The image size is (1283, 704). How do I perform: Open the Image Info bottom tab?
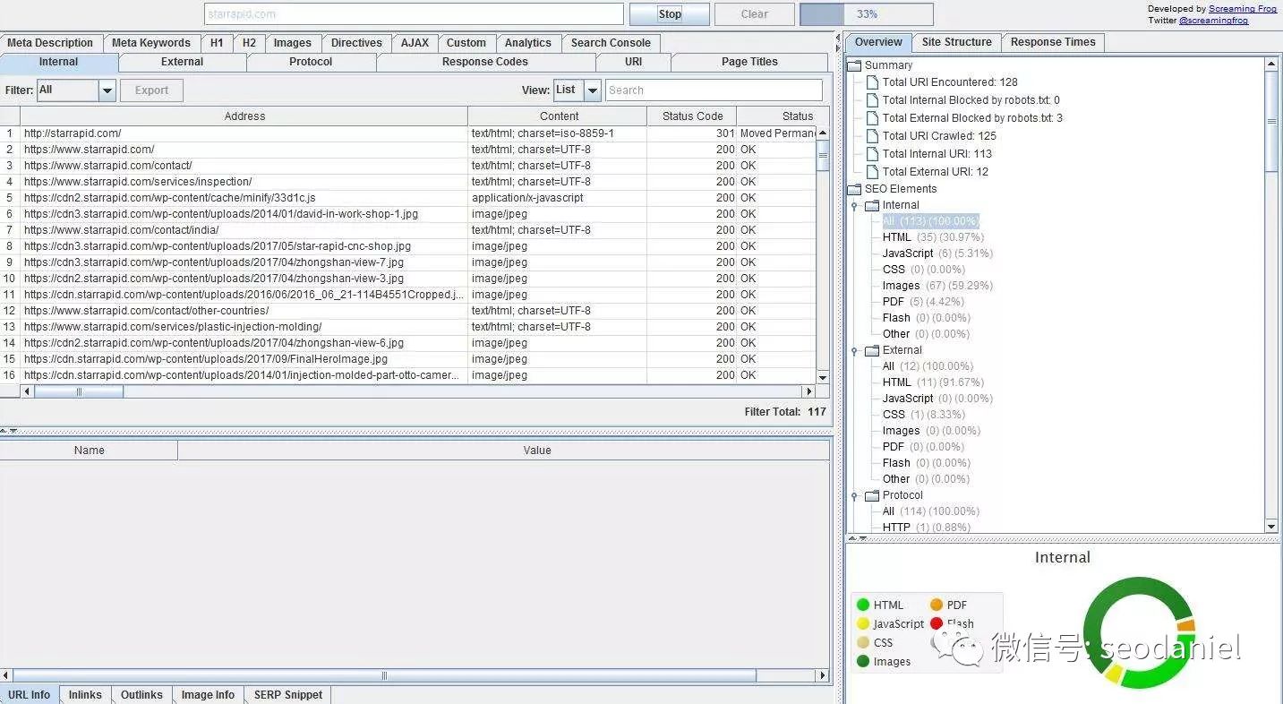click(208, 695)
